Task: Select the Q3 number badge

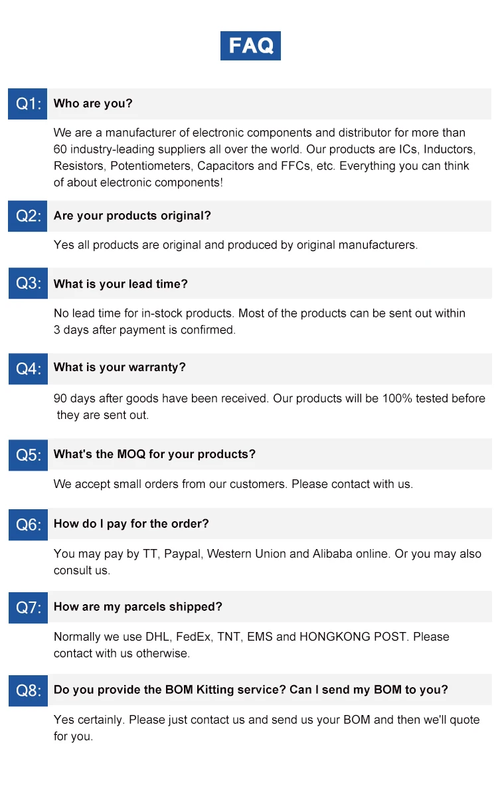Action: (28, 283)
